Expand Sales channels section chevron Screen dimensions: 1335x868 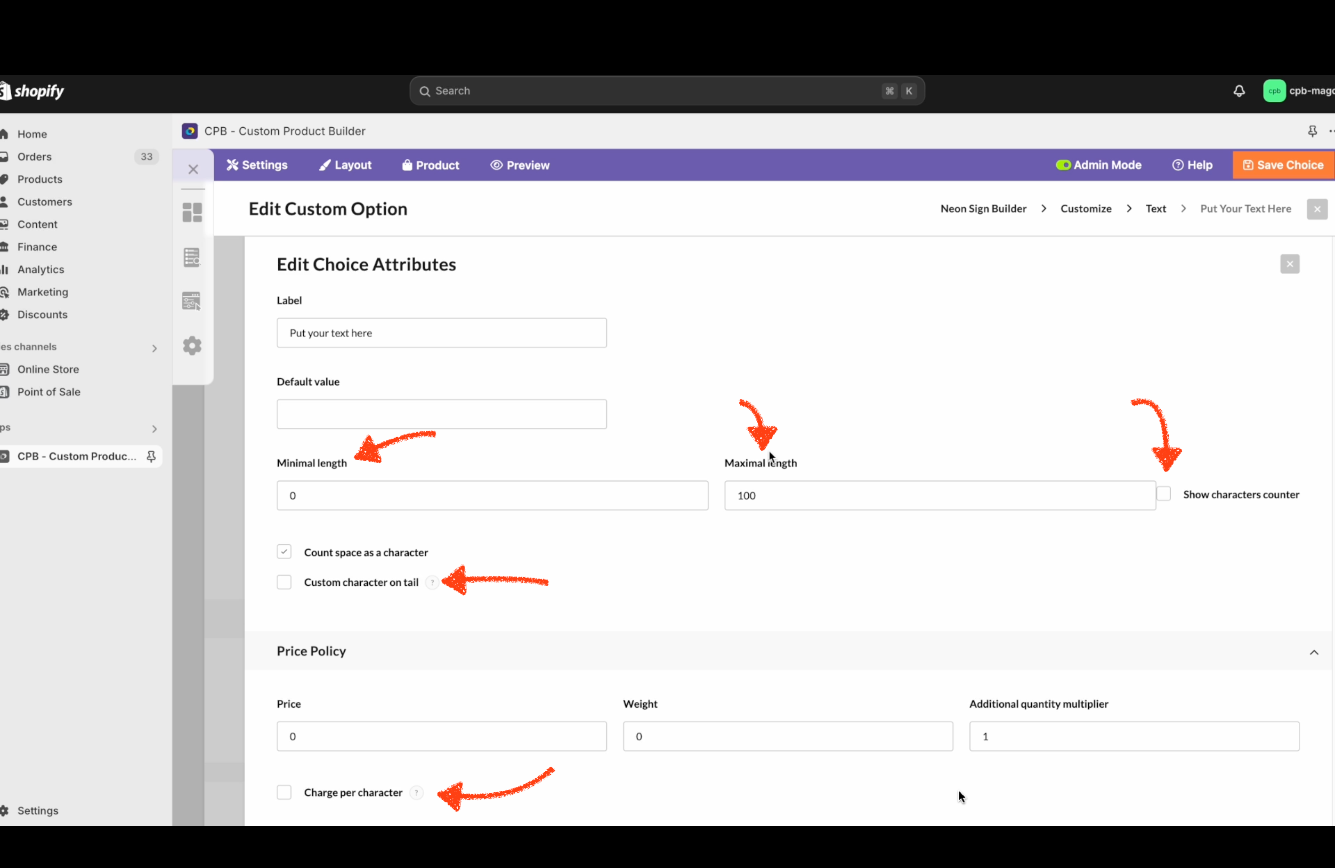(x=154, y=348)
